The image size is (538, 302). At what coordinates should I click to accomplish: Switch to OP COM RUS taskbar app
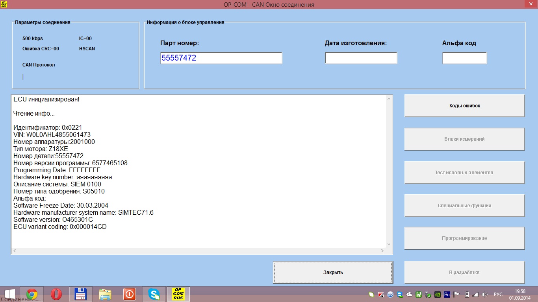pyautogui.click(x=178, y=294)
